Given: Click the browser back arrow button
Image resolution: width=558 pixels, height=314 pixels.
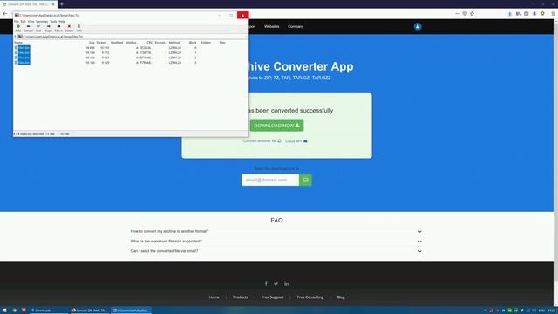Looking at the screenshot, I should pyautogui.click(x=5, y=14).
